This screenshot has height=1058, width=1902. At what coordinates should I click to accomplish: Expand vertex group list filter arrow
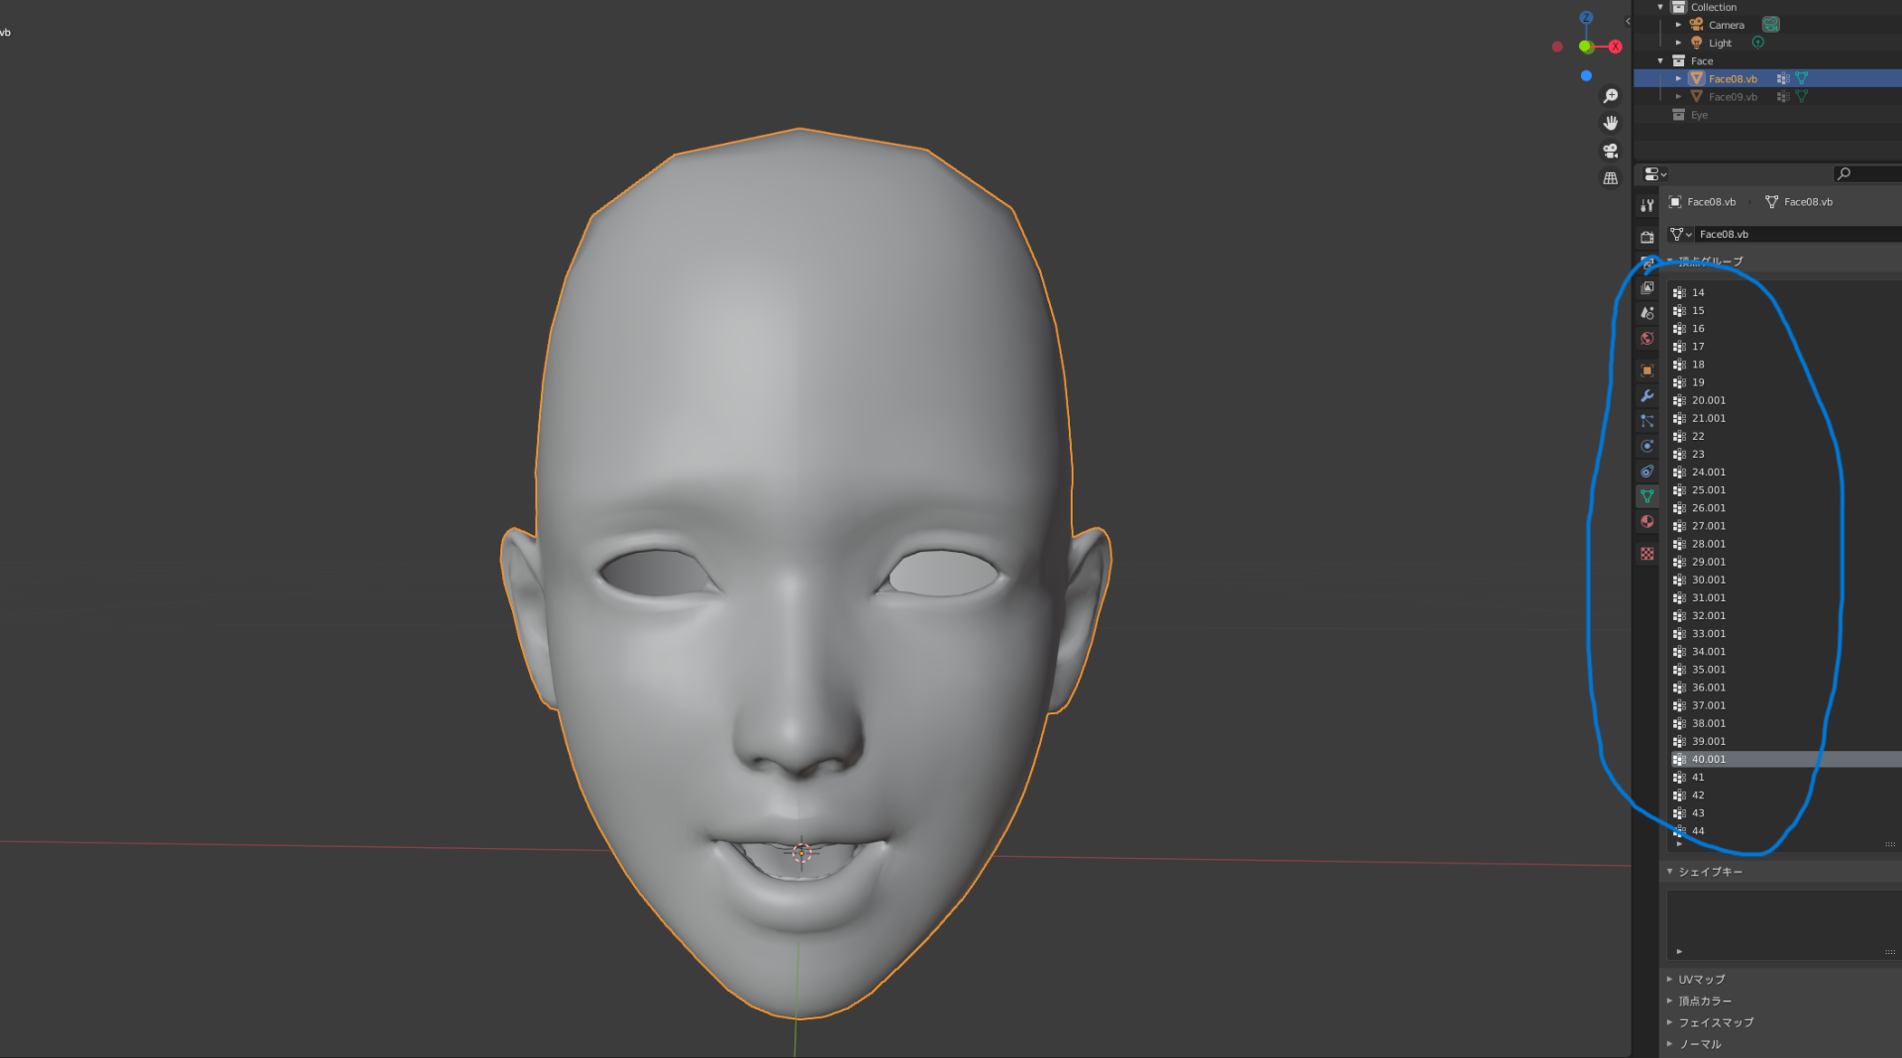point(1679,844)
